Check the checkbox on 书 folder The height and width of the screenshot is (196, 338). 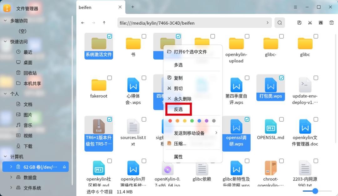click(144, 36)
